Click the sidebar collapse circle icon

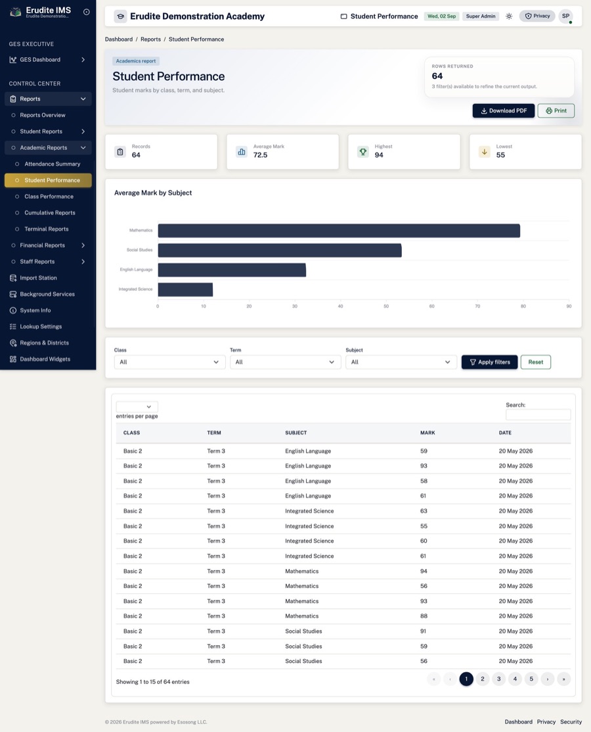[86, 12]
